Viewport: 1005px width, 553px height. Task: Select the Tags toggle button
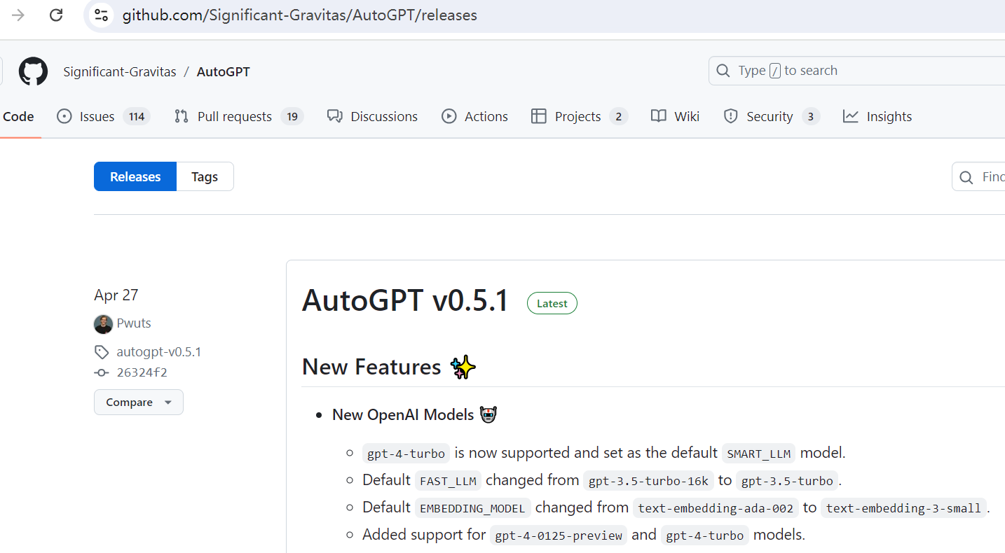click(205, 177)
